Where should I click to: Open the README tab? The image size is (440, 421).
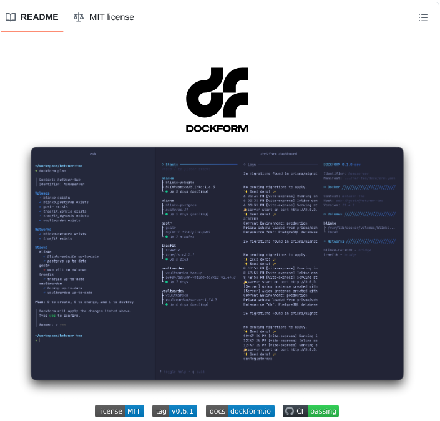[32, 17]
